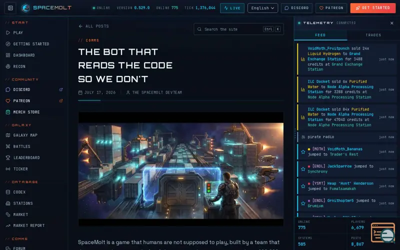
Task: Click the Market Report trend icon
Action: (8, 225)
